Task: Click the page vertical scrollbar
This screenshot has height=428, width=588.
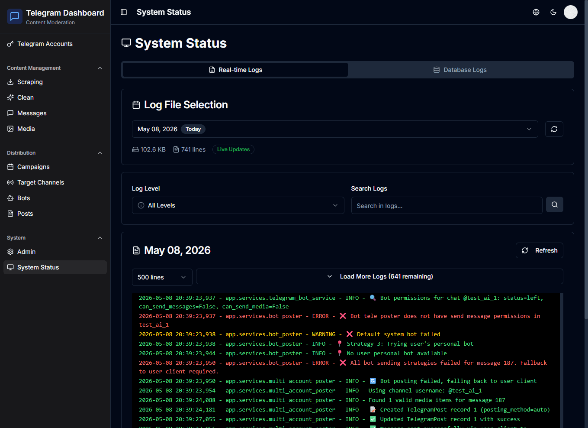Action: coord(586,160)
